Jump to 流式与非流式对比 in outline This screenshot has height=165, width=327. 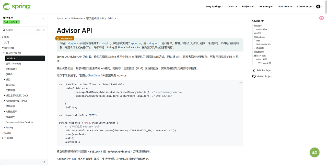(x=264, y=45)
